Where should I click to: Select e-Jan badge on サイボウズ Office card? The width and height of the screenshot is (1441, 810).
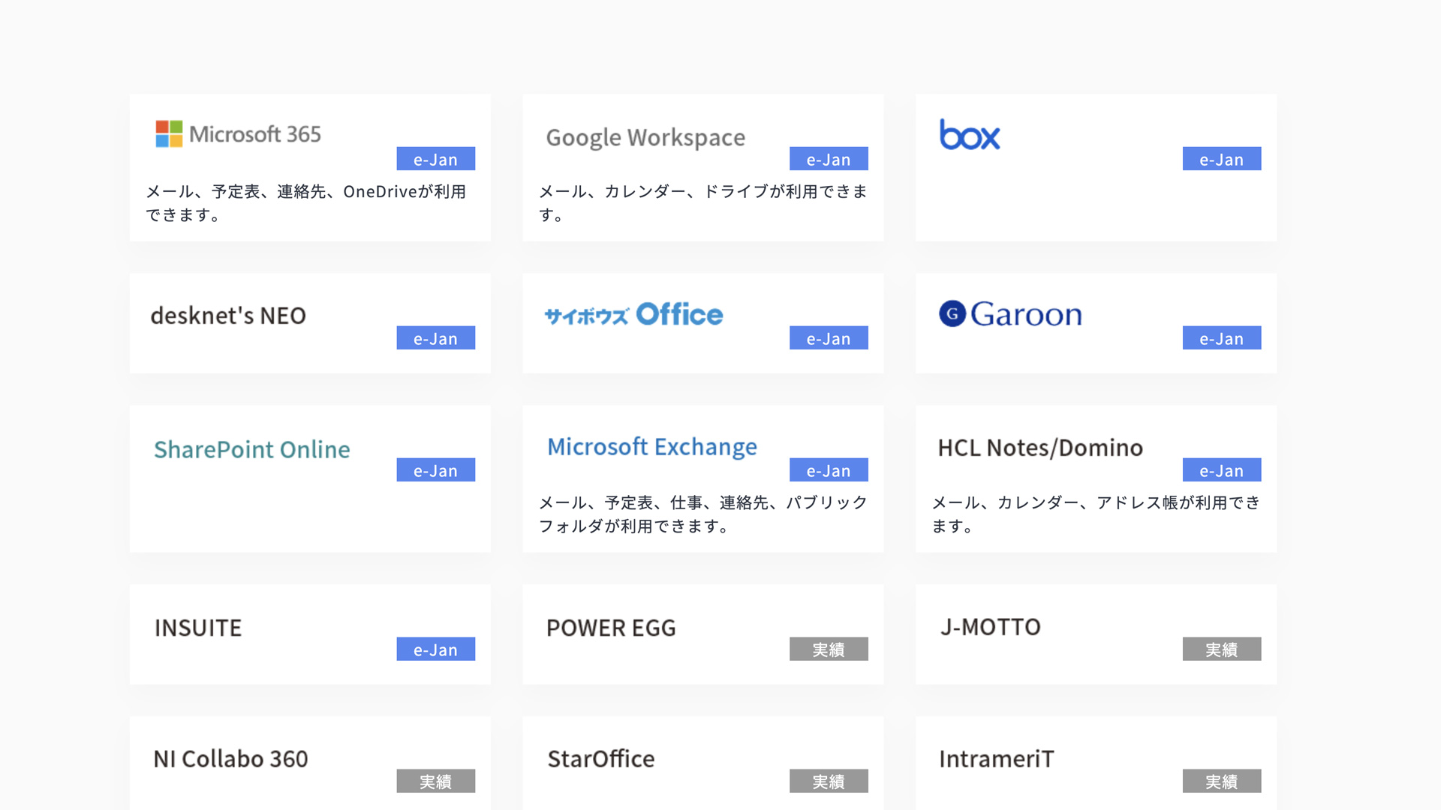829,338
